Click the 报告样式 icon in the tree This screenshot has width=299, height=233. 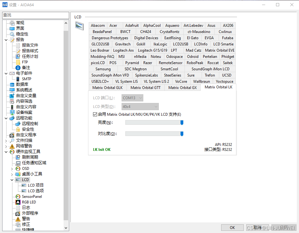(x=18, y=51)
